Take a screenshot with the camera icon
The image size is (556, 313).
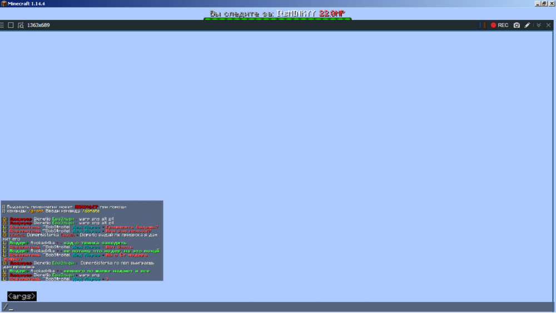(x=517, y=25)
